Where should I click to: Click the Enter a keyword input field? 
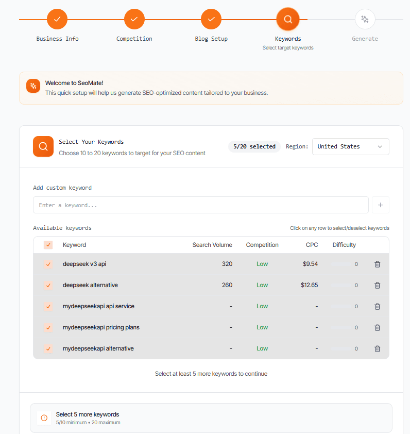(201, 205)
